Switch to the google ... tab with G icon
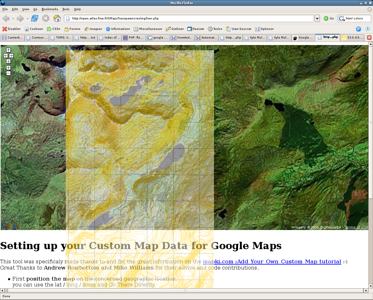The height and width of the screenshot is (300, 373). pyautogui.click(x=158, y=38)
